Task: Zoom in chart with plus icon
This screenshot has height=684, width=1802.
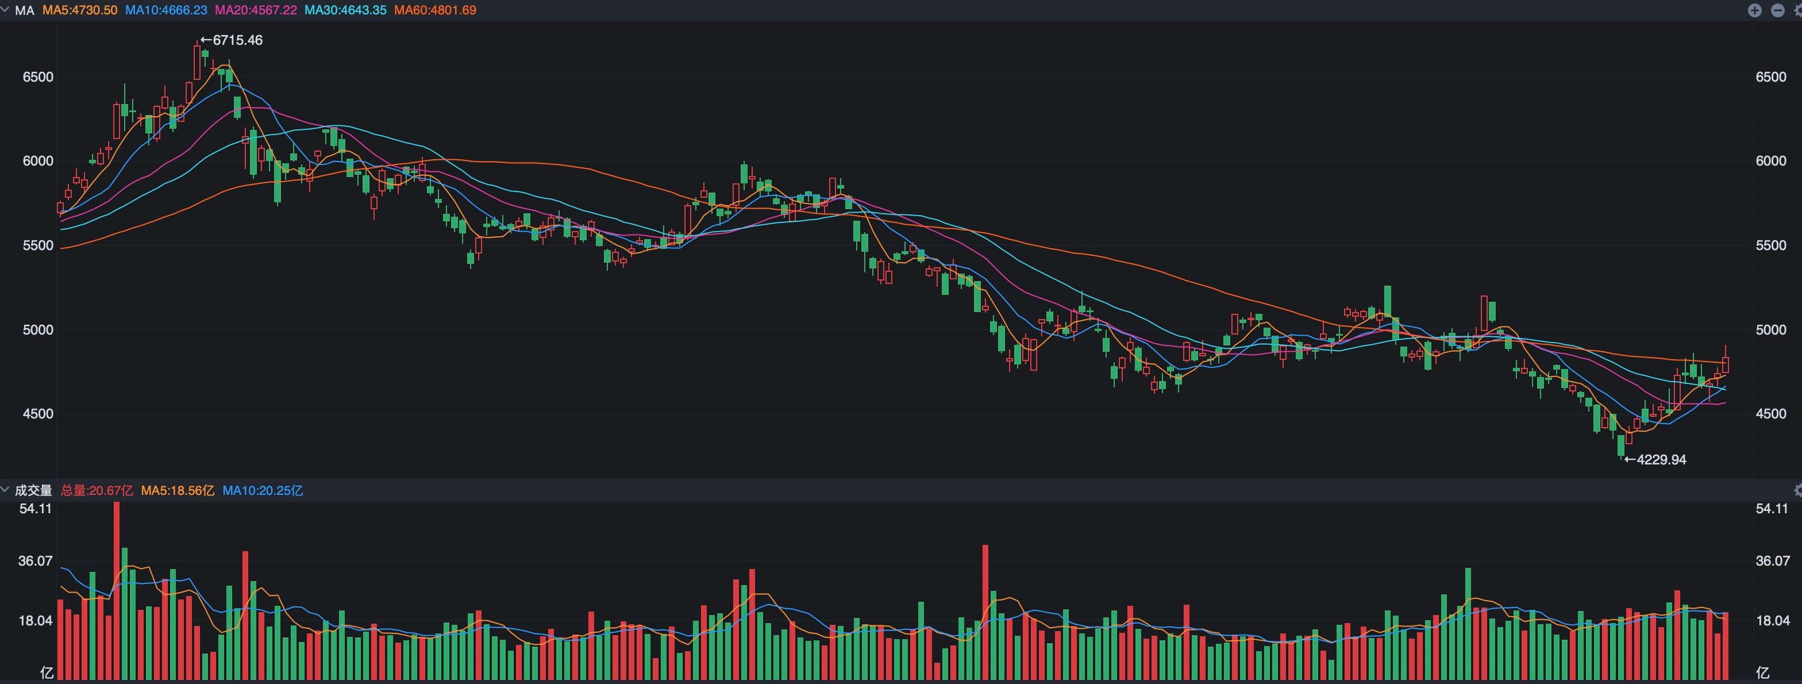Action: pos(1754,10)
